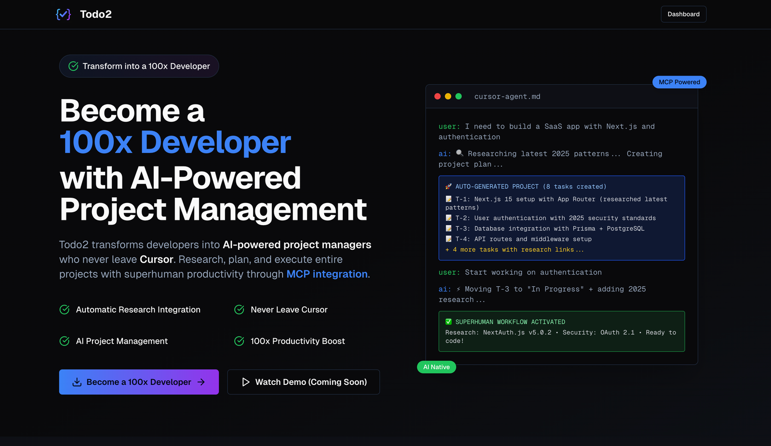Click the green traffic light in the terminal window
The width and height of the screenshot is (771, 446).
pyautogui.click(x=458, y=96)
